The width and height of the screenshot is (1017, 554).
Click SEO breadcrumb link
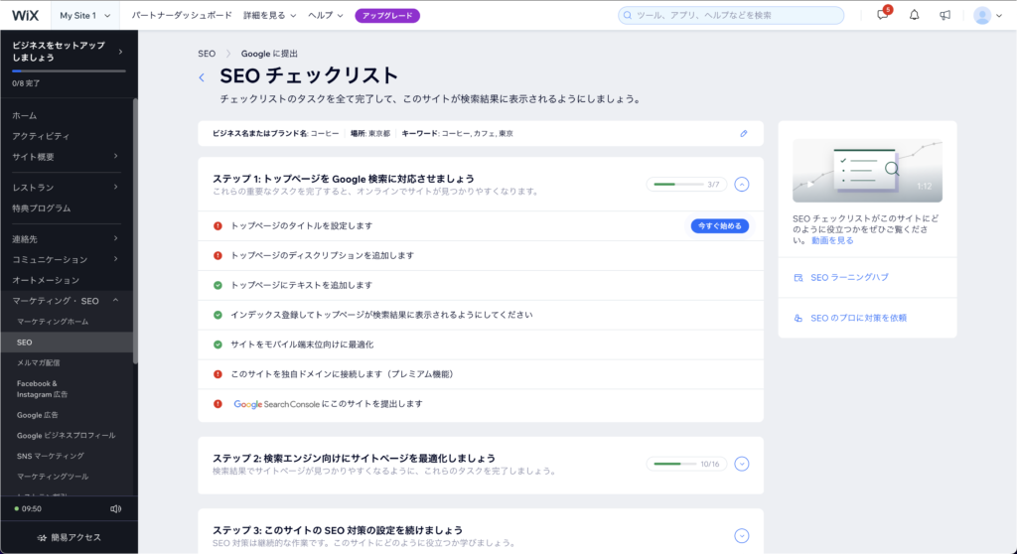click(207, 54)
